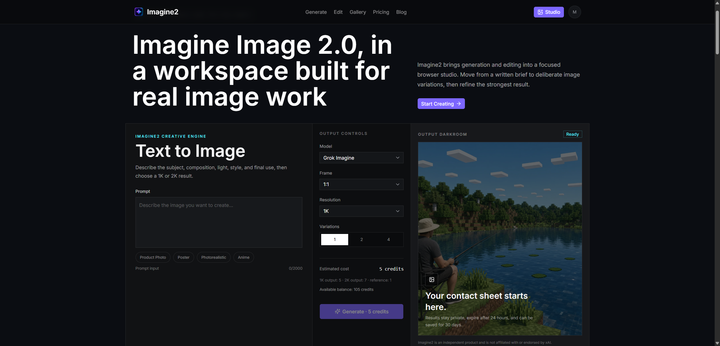720x346 pixels.
Task: Open the Resolution dropdown showing 1K
Action: [361, 211]
